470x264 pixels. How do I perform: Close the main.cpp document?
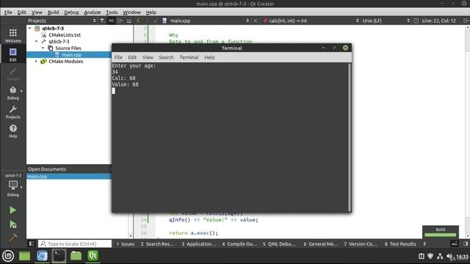tap(256, 21)
